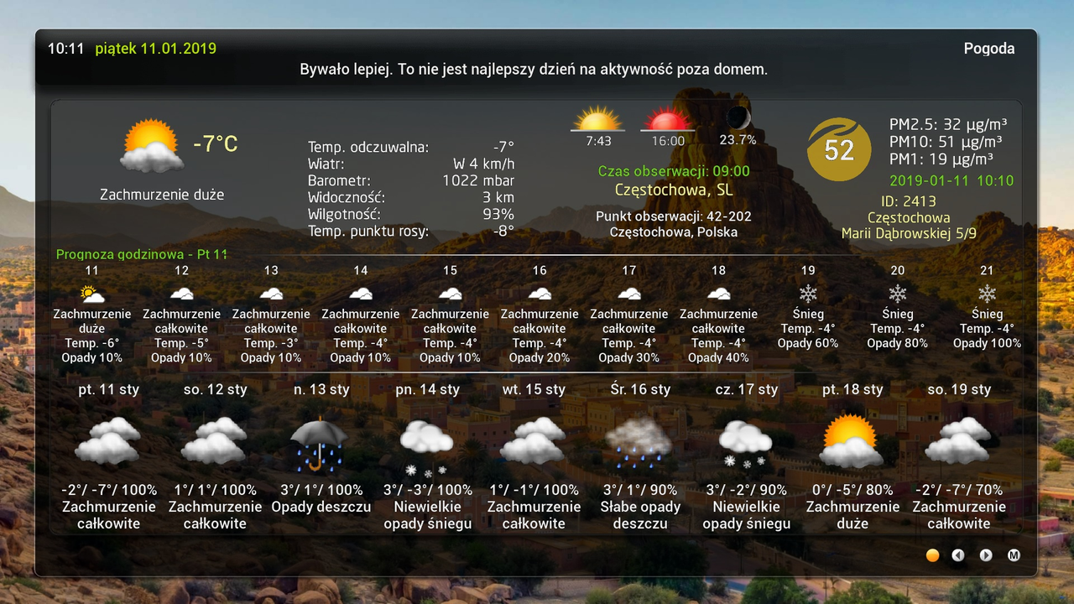This screenshot has height=604, width=1074.
Task: Click the clock showing 10:11
Action: pos(65,49)
